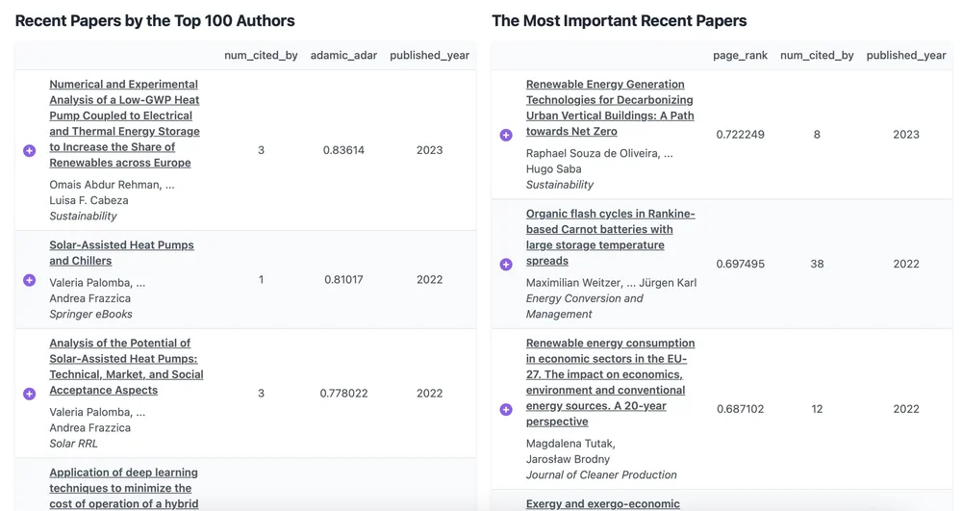Open the Renewable Energy Generation Technologies paper link
962x511 pixels.
tap(610, 108)
